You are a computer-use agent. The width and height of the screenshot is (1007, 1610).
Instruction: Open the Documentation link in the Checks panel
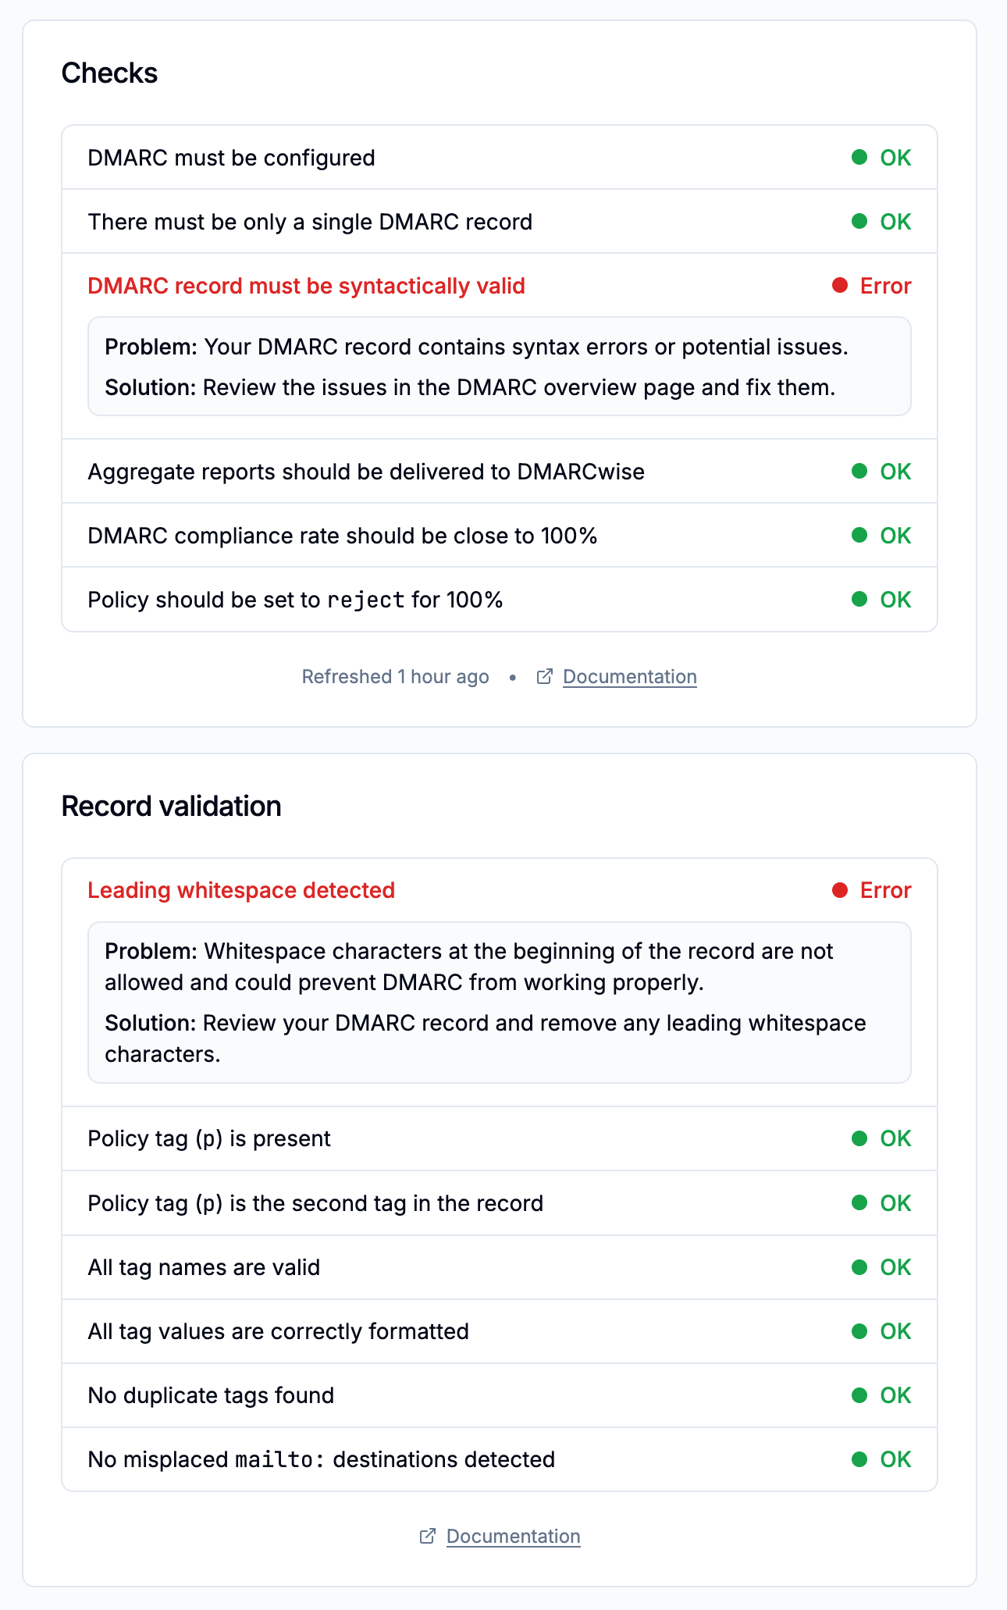(629, 676)
